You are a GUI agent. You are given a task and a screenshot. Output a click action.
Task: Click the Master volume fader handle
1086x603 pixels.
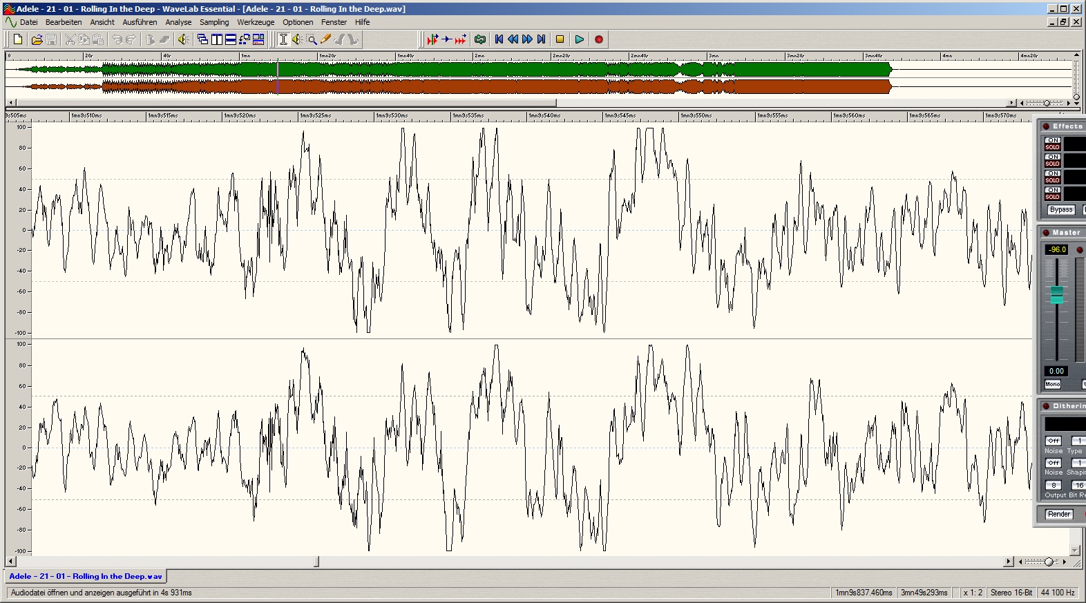(1056, 295)
